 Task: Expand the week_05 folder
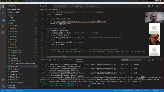click(14, 39)
